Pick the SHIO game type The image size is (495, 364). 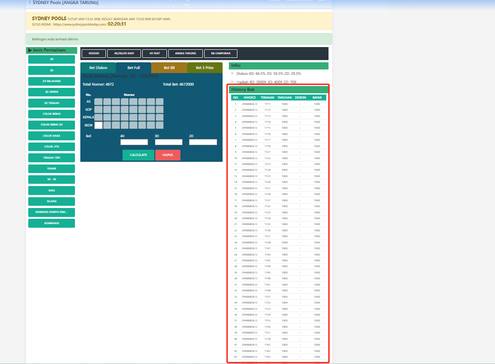coord(52,191)
